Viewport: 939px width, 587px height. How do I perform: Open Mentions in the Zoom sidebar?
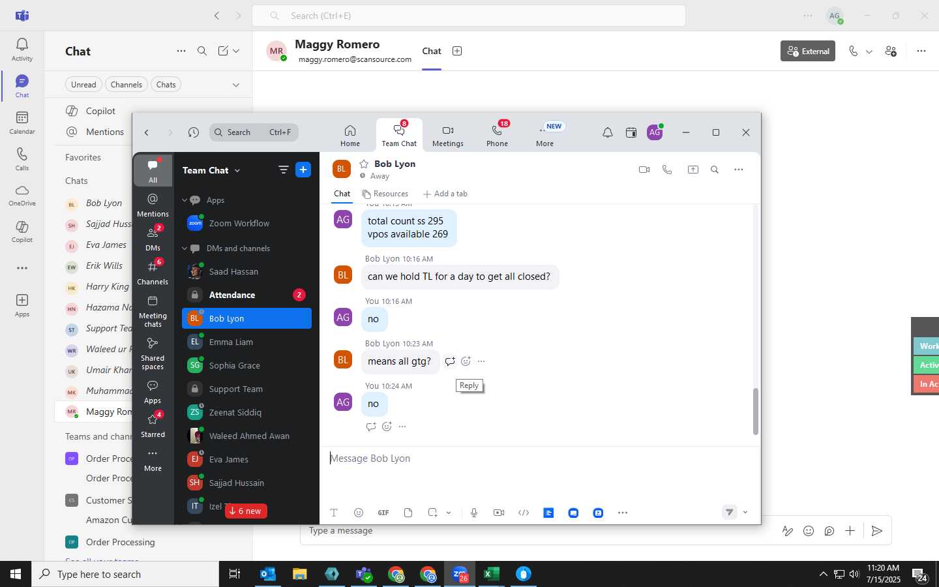tap(153, 205)
